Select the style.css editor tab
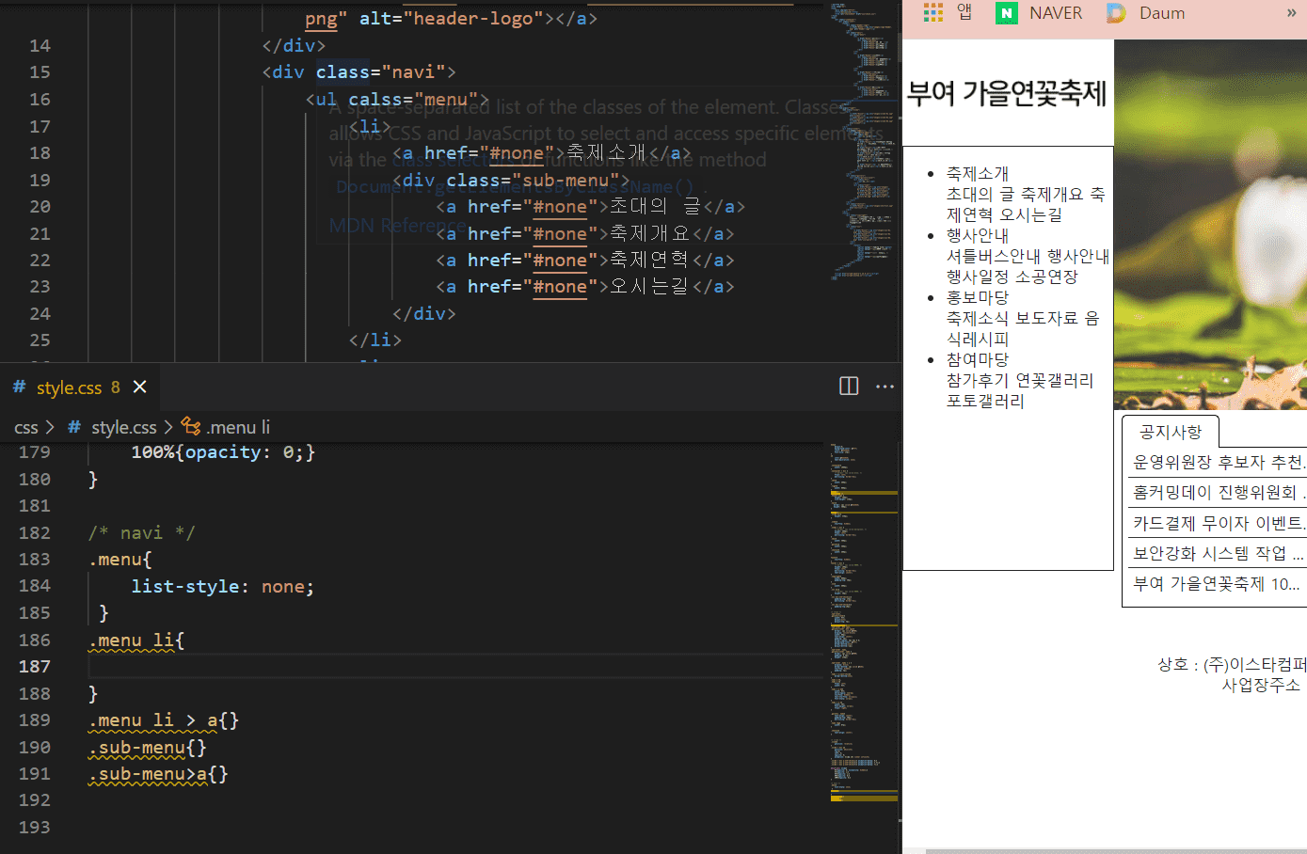 [x=79, y=387]
